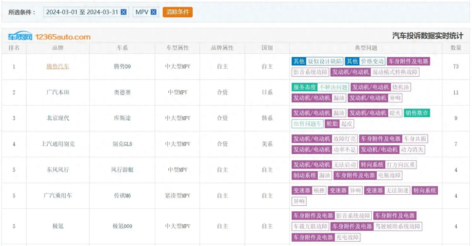The height and width of the screenshot is (246, 472).
Task: Click the 排名 column header
Action: click(14, 48)
